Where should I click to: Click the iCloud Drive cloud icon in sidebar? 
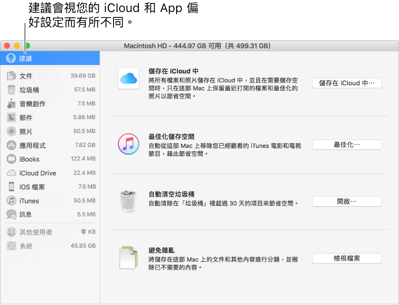coord(12,173)
